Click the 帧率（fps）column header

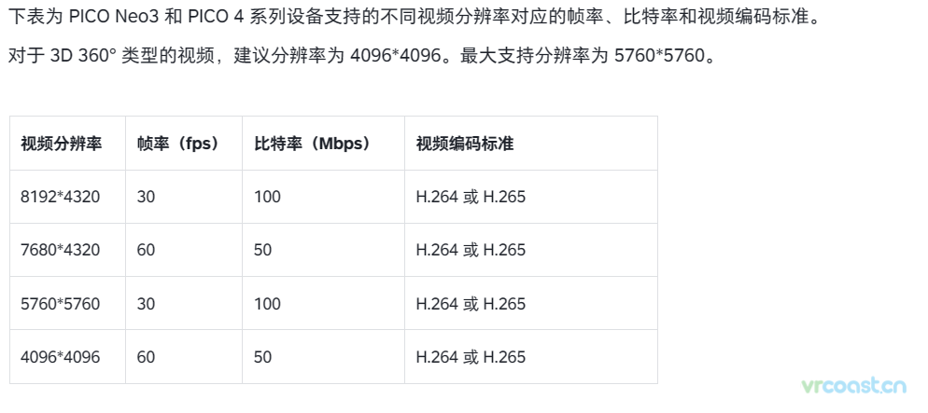pyautogui.click(x=184, y=144)
